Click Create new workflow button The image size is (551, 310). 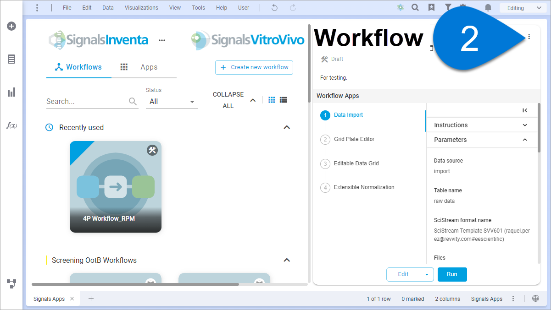254,67
